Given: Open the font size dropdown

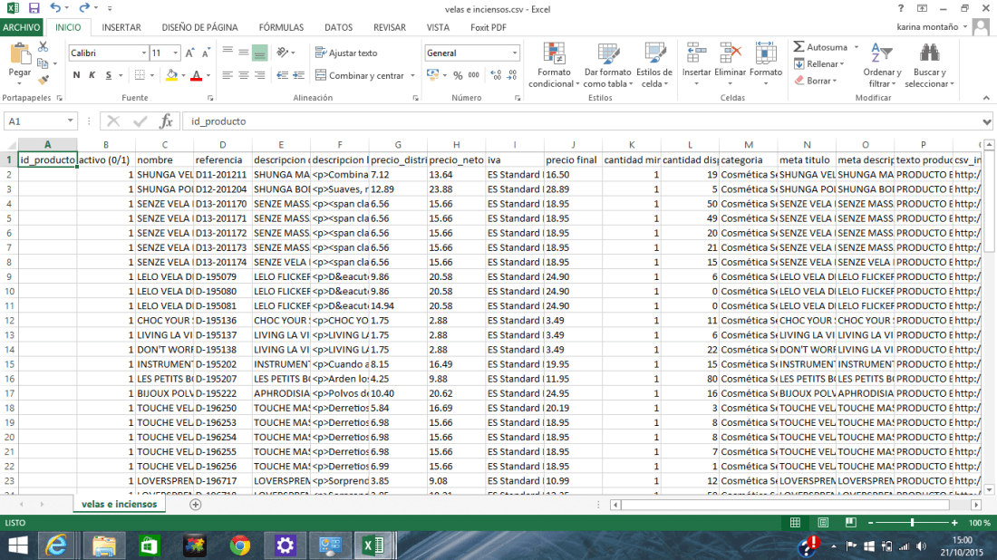Looking at the screenshot, I should [176, 53].
